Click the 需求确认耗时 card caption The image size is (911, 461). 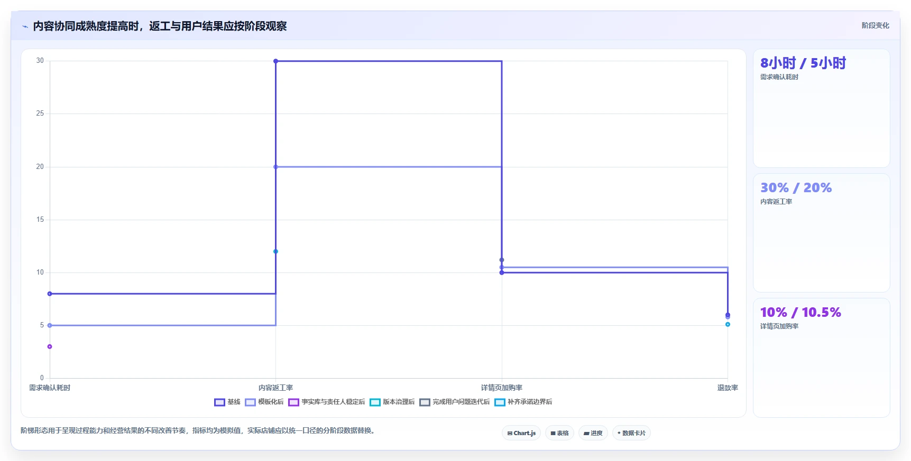click(779, 77)
